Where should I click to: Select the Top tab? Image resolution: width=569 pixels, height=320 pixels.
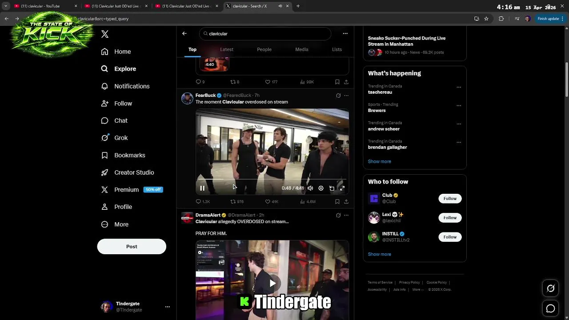click(x=192, y=49)
